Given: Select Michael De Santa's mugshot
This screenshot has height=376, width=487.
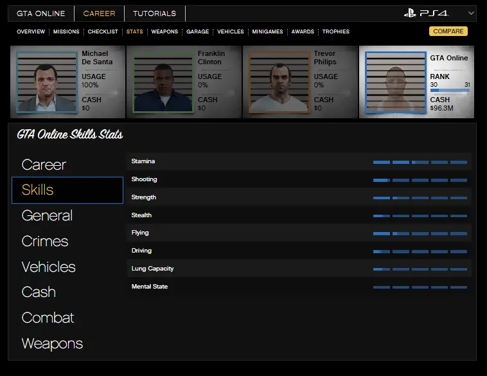Looking at the screenshot, I should pos(47,82).
